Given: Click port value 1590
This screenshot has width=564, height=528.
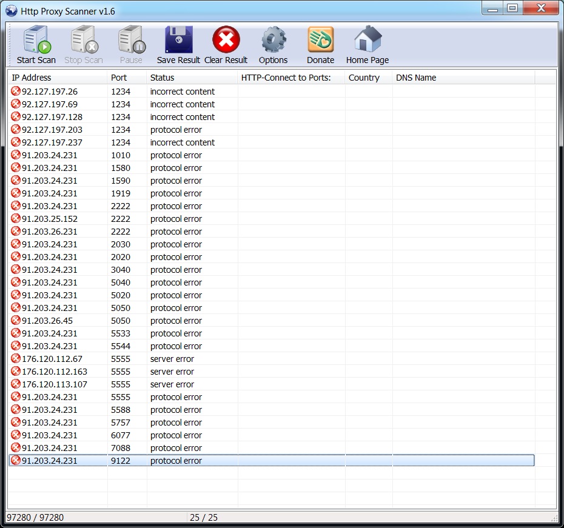Looking at the screenshot, I should (x=121, y=181).
